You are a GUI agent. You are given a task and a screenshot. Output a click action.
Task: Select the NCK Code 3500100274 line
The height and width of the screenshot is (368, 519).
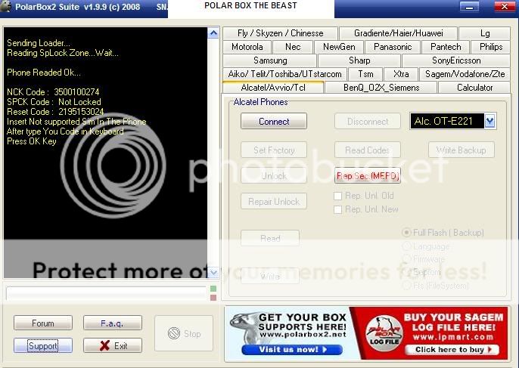[x=53, y=92]
